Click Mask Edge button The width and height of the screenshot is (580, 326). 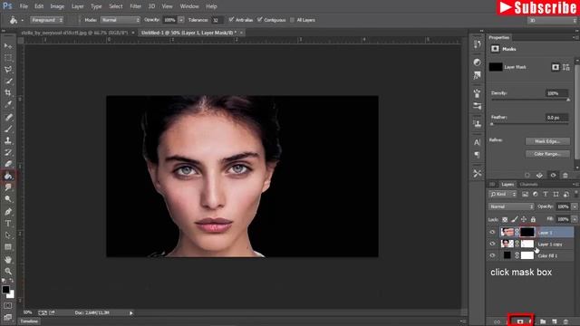pos(547,141)
